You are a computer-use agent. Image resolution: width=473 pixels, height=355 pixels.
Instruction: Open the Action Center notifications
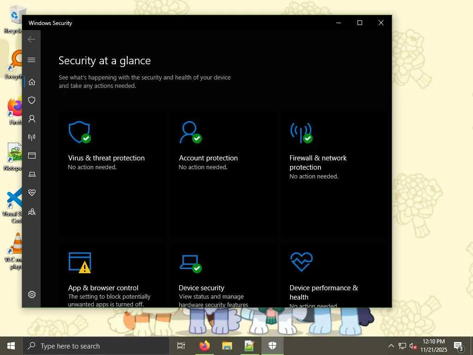(459, 346)
